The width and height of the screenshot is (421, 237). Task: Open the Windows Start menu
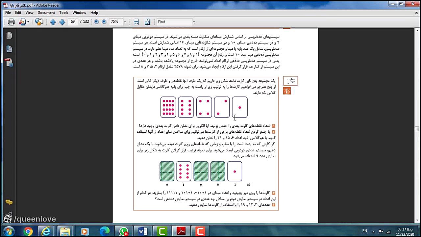(9, 231)
